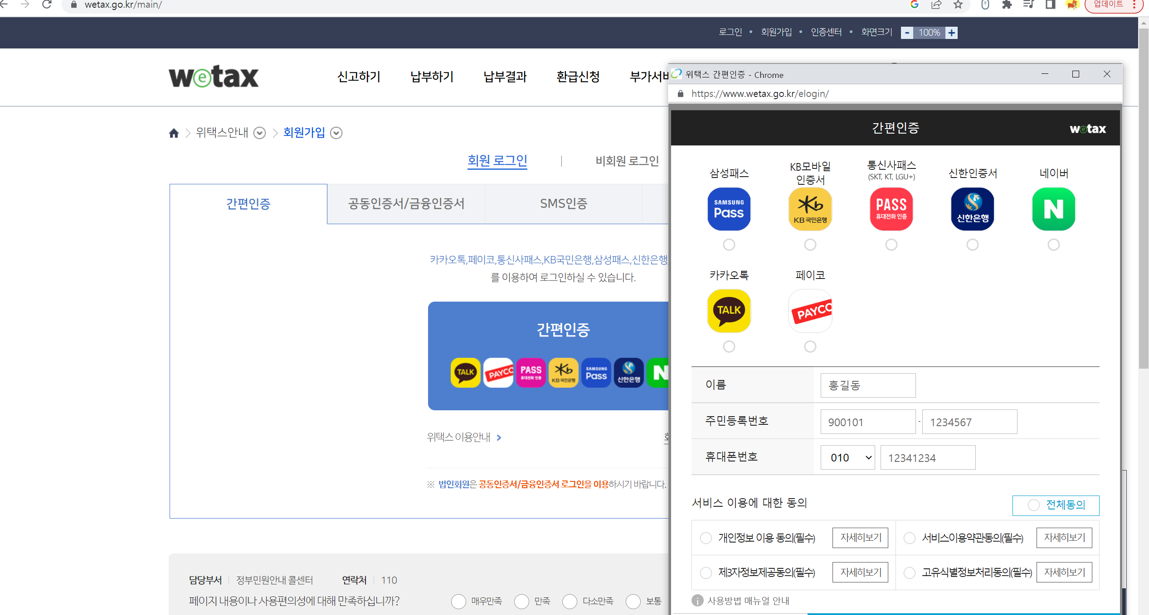Select the Samsung Pass authentication icon
Screen dimensions: 1149x615
[729, 209]
